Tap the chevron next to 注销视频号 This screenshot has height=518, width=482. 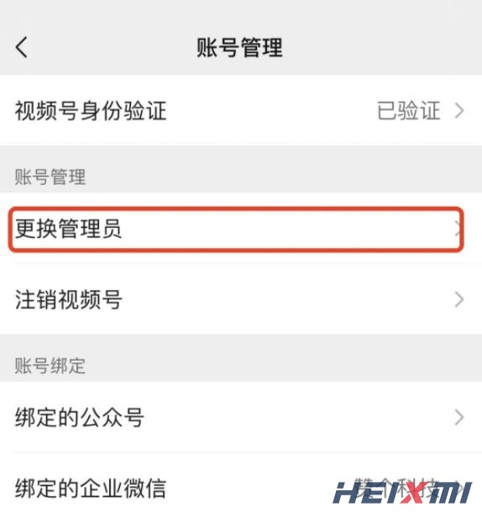[x=459, y=299]
